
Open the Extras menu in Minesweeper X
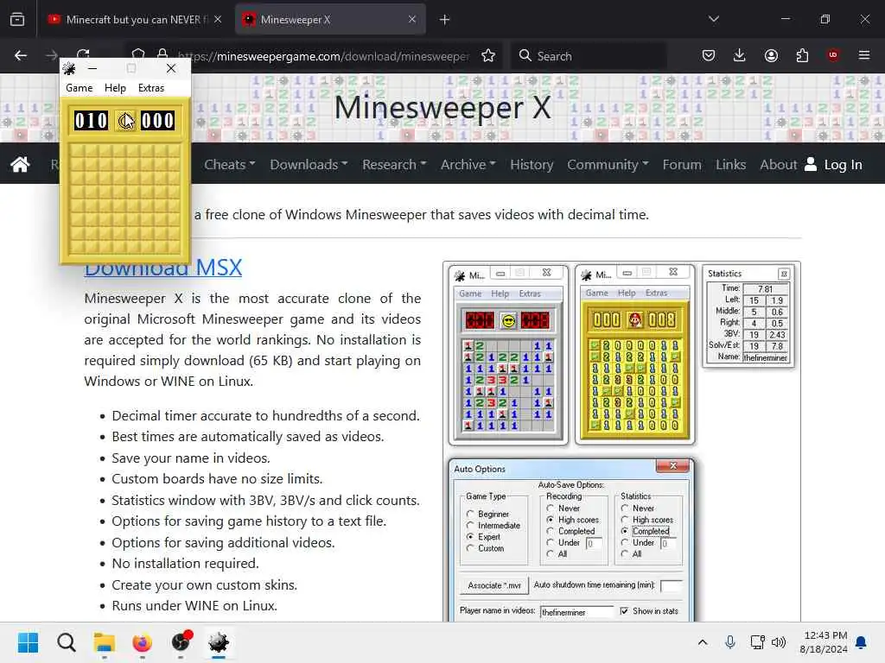[x=151, y=88]
